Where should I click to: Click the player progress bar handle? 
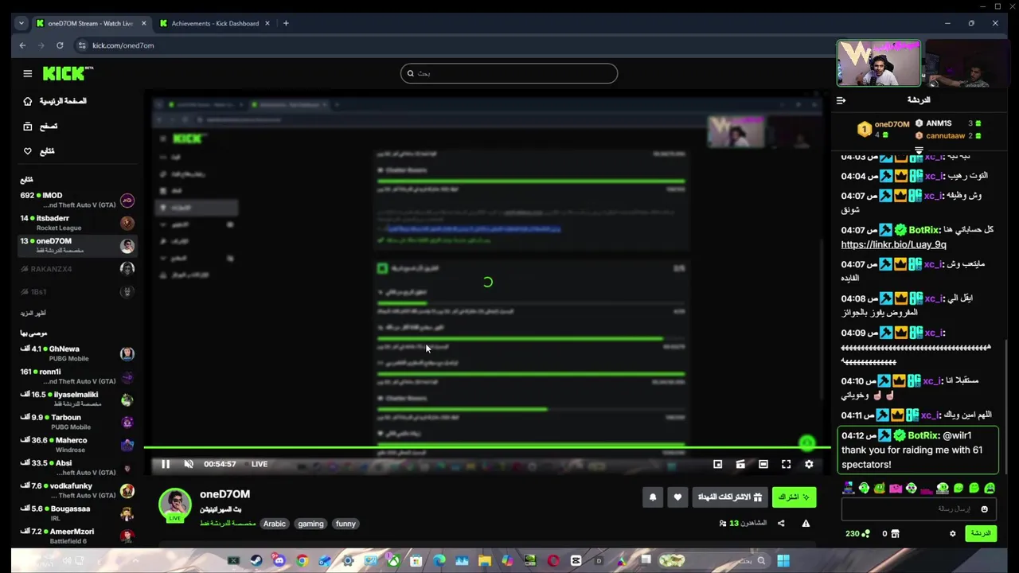pyautogui.click(x=807, y=444)
